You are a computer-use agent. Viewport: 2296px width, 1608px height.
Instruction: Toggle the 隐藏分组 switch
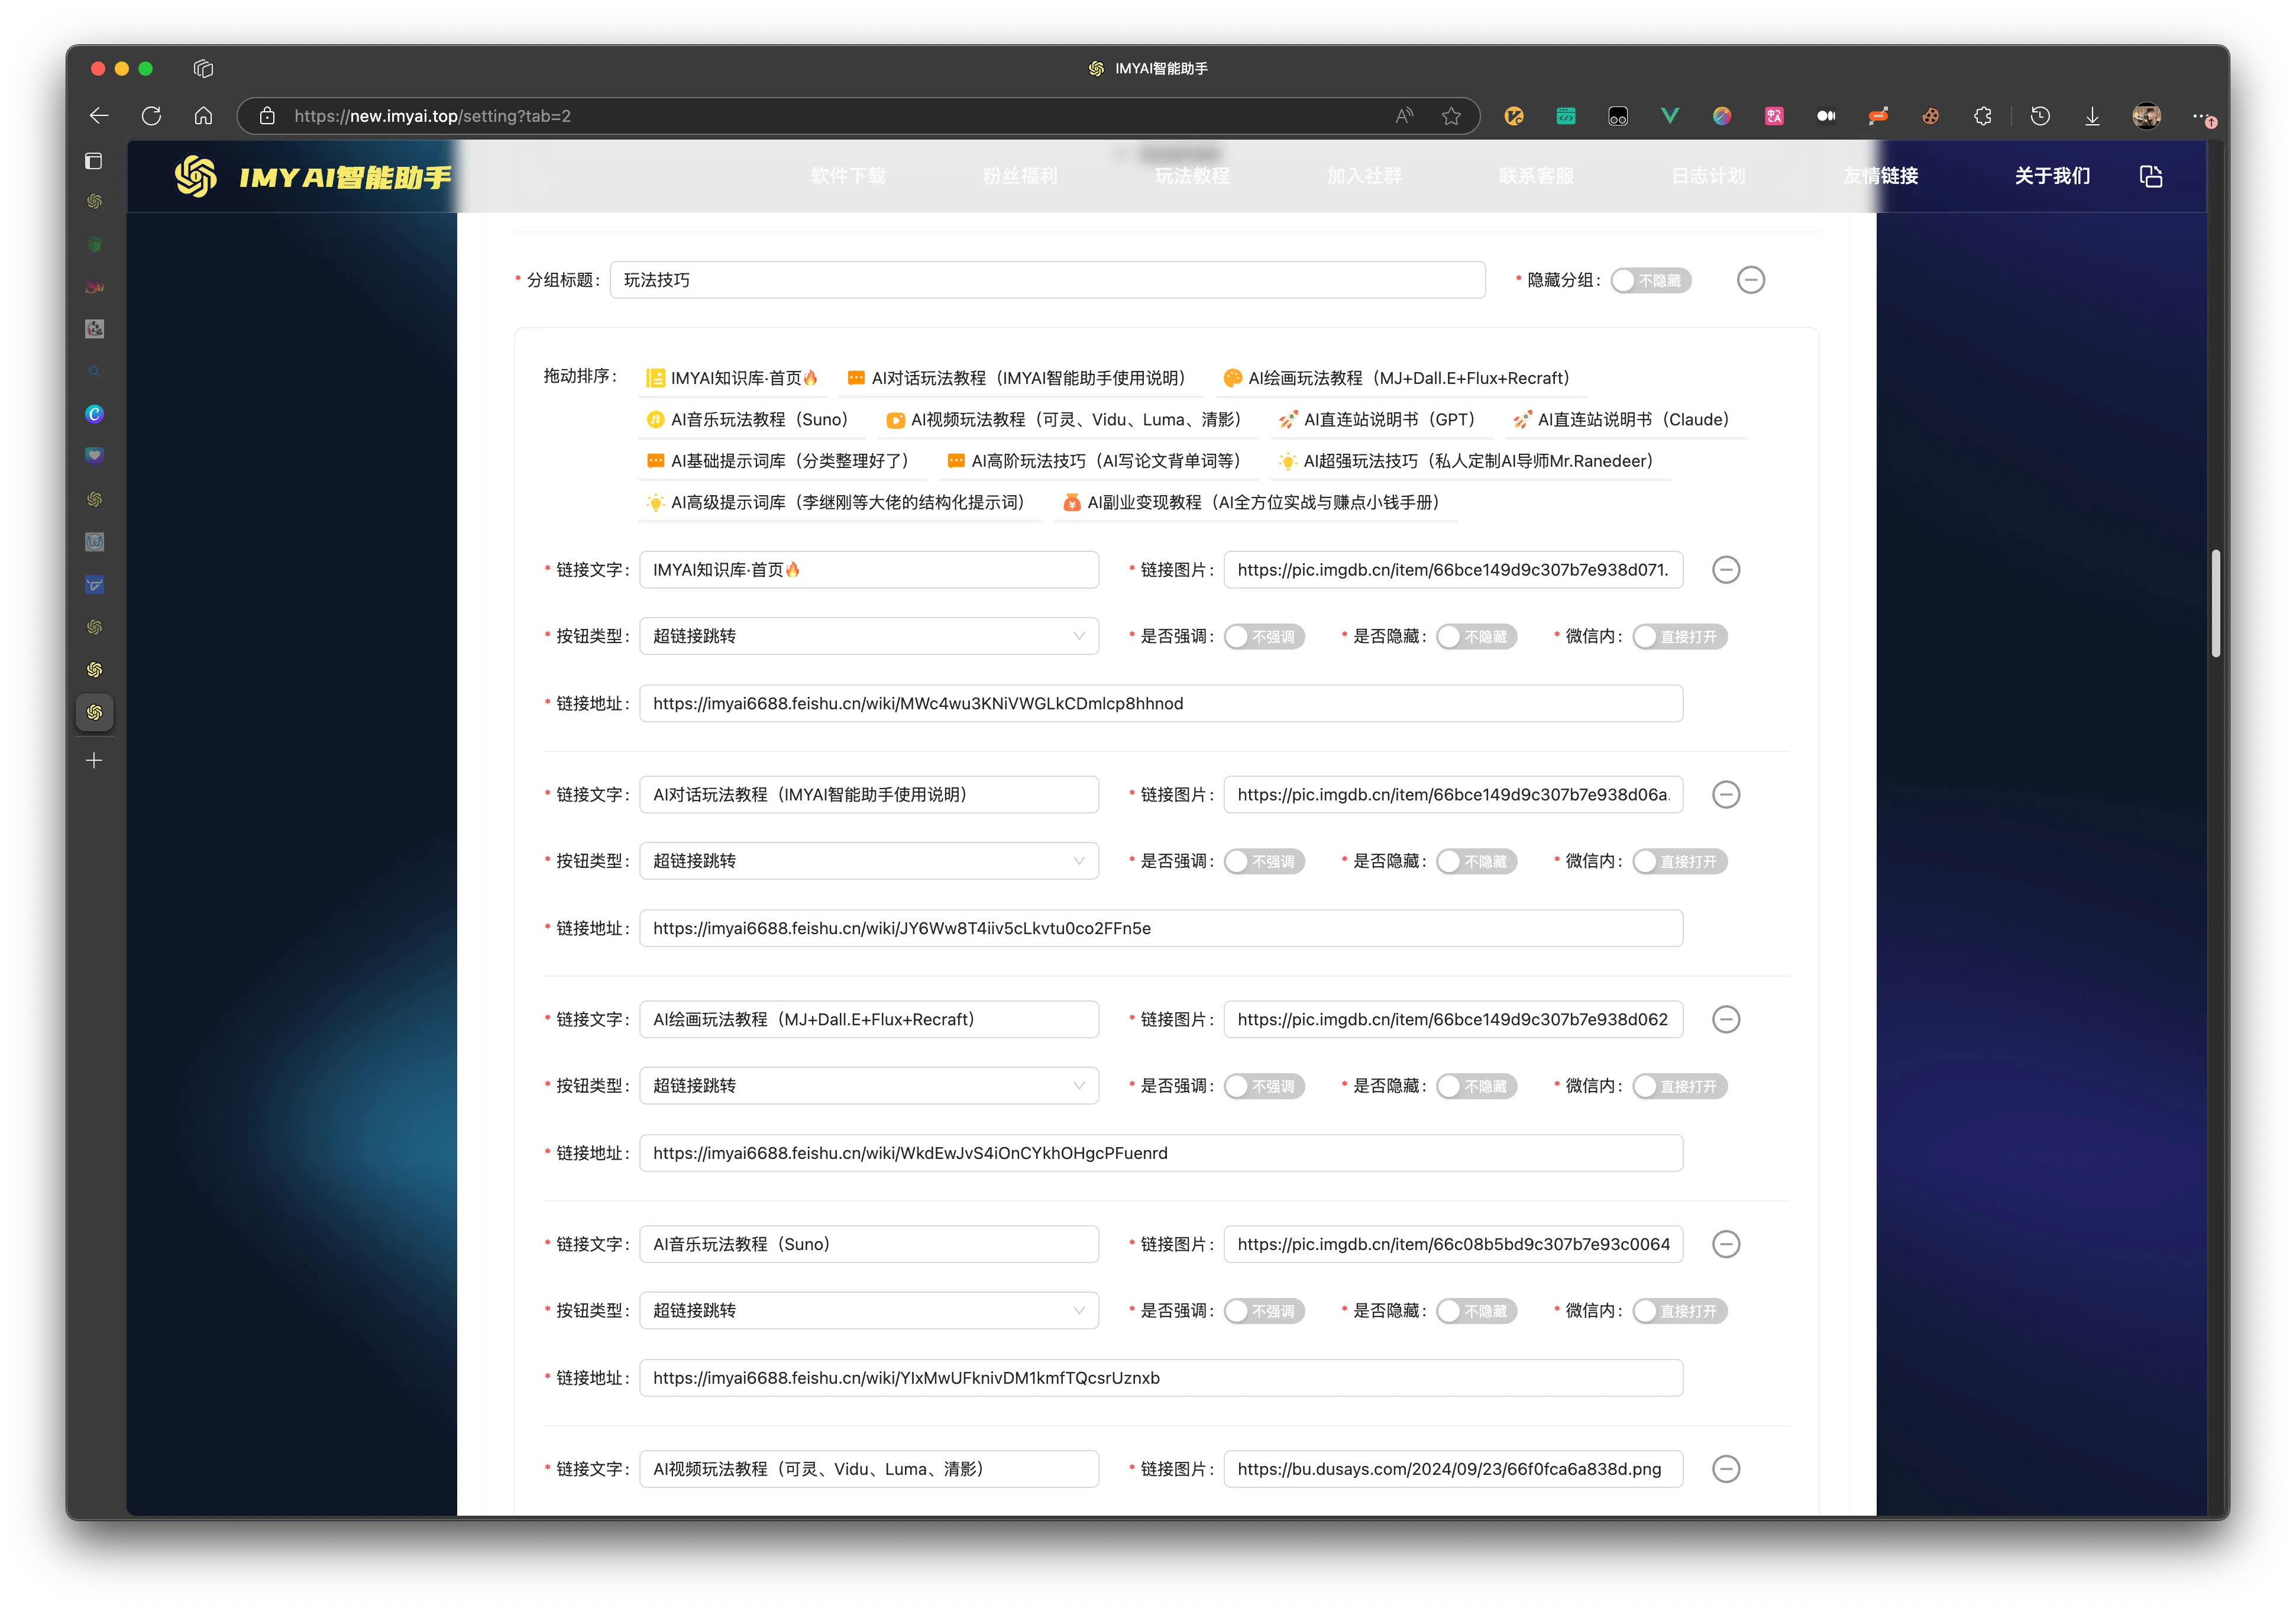(x=1651, y=281)
